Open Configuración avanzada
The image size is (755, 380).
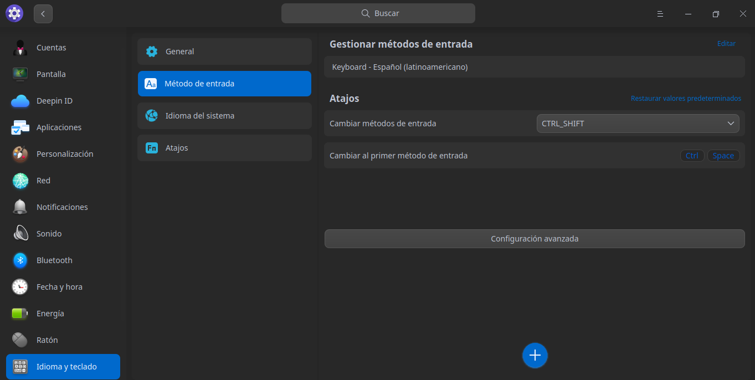[x=535, y=239]
